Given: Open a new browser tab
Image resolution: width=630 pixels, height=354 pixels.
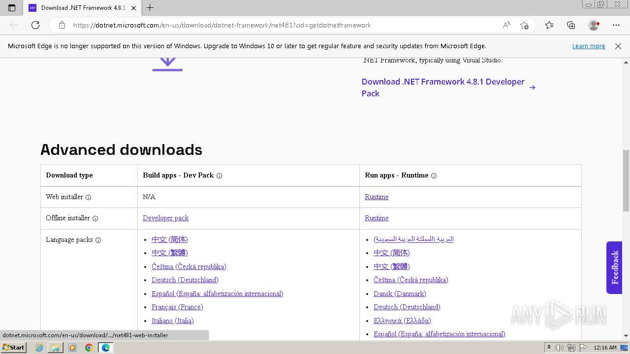Looking at the screenshot, I should pyautogui.click(x=150, y=8).
